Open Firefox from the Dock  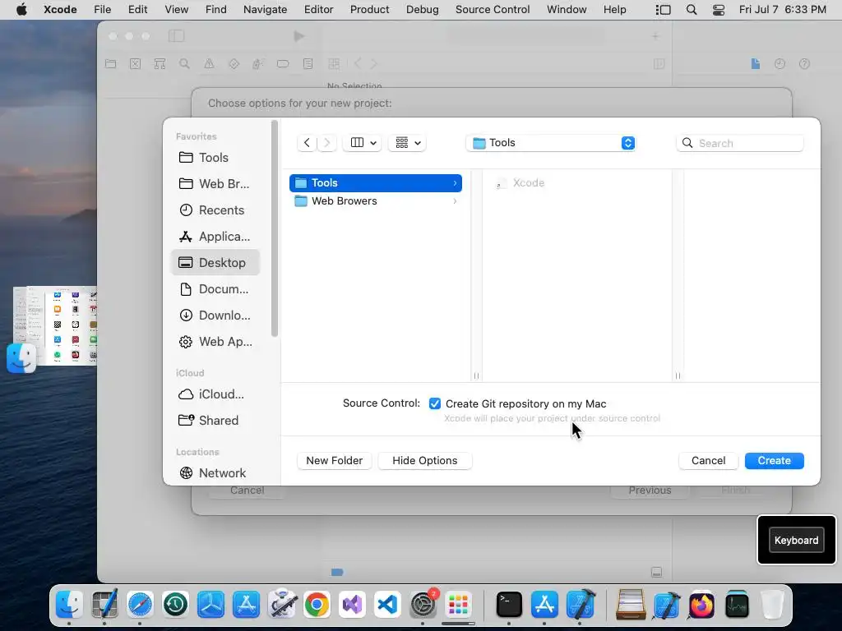point(701,605)
